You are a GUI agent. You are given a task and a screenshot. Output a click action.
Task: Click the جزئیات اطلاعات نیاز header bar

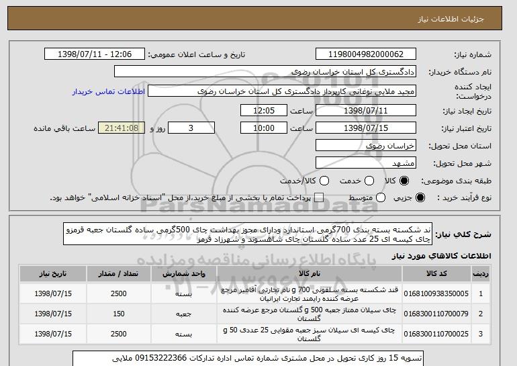click(254, 19)
